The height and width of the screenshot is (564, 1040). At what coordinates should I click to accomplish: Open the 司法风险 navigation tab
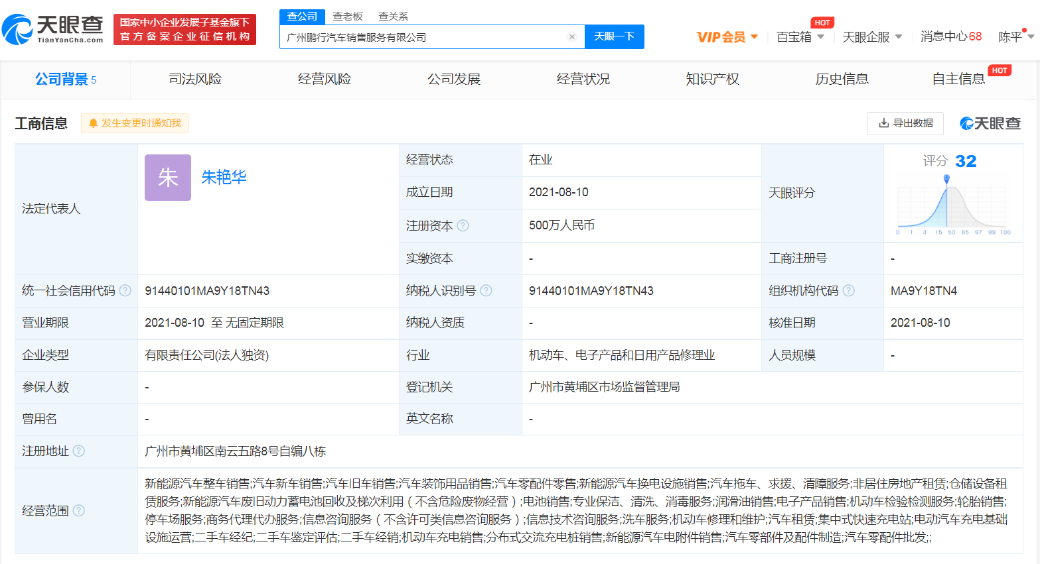point(195,78)
